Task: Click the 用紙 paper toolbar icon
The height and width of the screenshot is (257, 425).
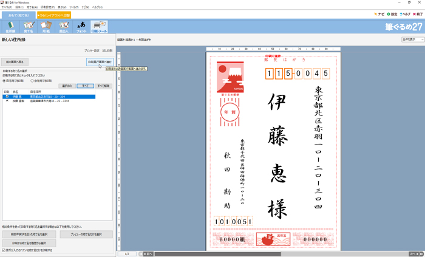Action: [46, 26]
